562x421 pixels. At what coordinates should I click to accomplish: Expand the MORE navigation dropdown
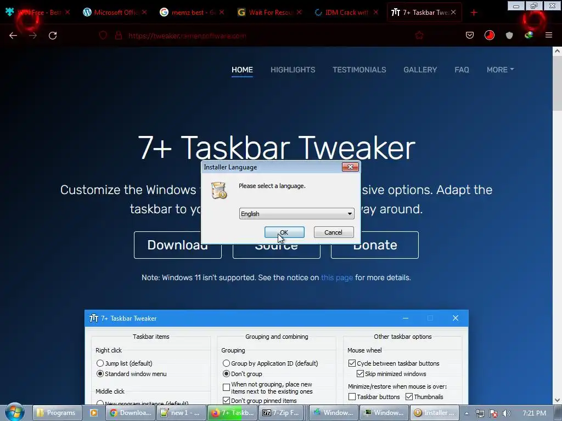click(x=500, y=70)
